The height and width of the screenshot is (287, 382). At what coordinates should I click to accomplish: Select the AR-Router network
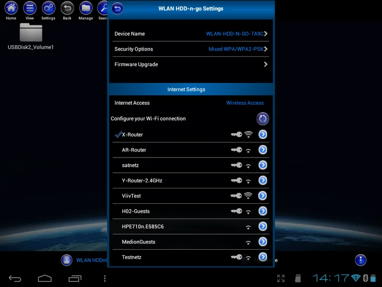pyautogui.click(x=191, y=150)
